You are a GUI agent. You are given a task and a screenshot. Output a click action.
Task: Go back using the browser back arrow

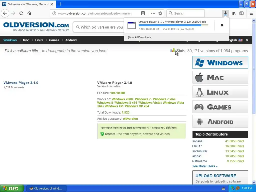[x=5, y=13]
